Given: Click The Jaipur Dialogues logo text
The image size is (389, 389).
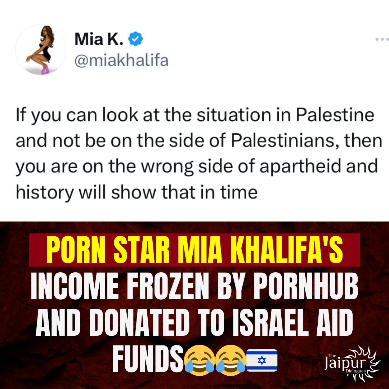Looking at the screenshot, I should tap(345, 363).
